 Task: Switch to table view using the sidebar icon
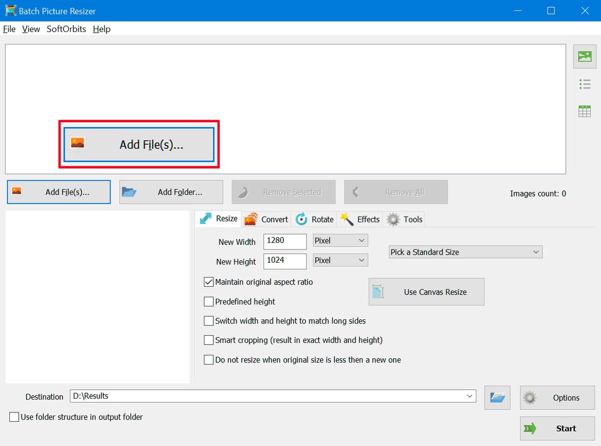click(584, 110)
